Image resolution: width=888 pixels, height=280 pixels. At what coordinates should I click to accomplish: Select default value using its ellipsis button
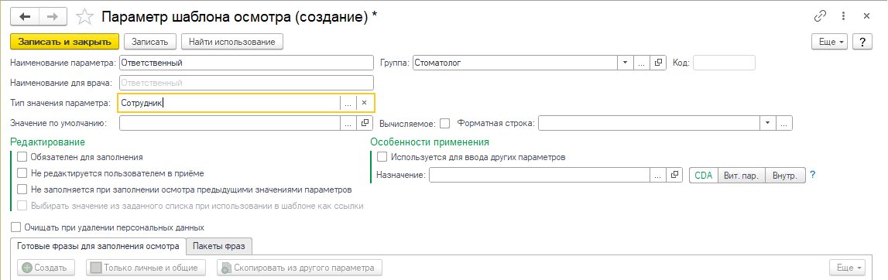pos(348,123)
